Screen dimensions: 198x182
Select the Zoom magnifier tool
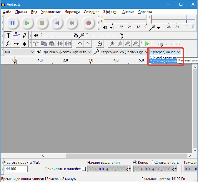8,44
